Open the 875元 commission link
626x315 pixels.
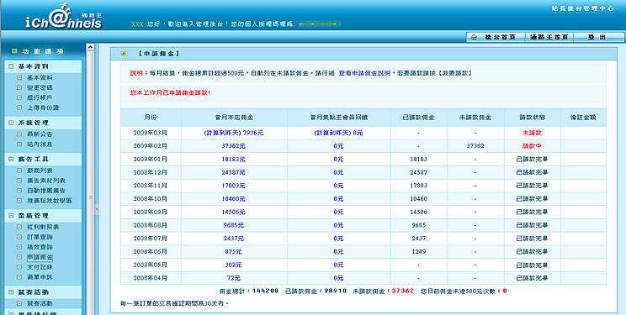click(x=234, y=252)
